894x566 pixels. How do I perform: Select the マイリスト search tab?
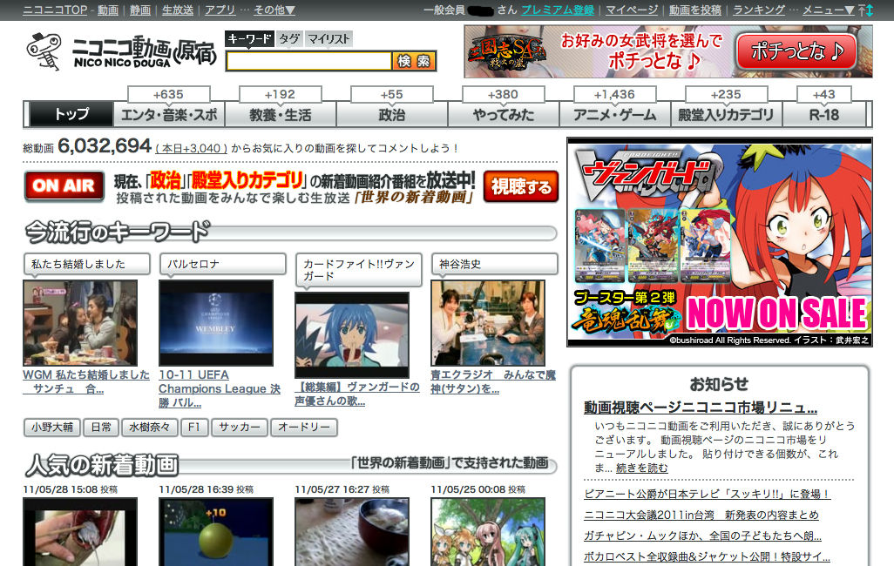(328, 39)
